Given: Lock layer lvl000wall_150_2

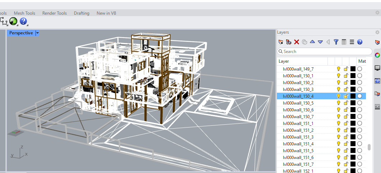Looking at the screenshot, I should click(x=346, y=83).
